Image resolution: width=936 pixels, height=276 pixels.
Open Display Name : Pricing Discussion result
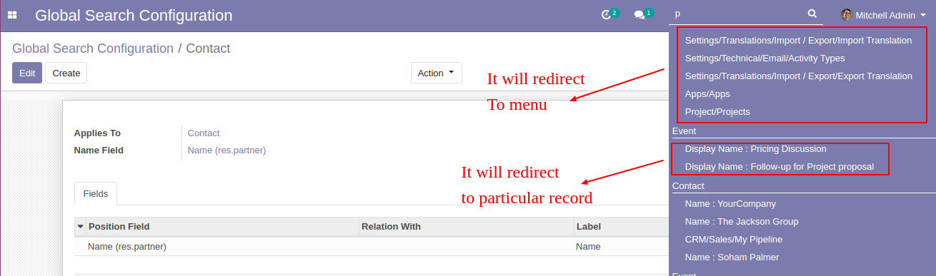(755, 149)
